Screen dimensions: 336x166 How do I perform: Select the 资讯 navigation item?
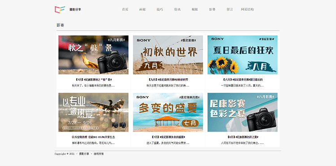177,9
